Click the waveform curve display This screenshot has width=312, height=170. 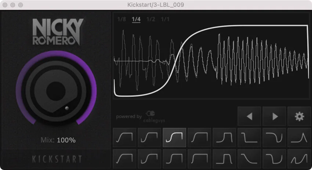click(x=211, y=56)
